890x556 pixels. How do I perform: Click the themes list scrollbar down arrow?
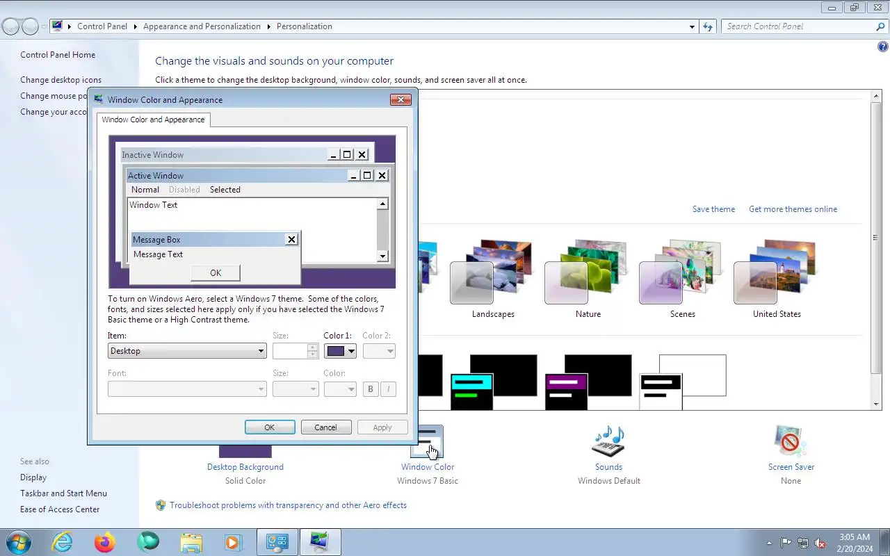point(876,404)
